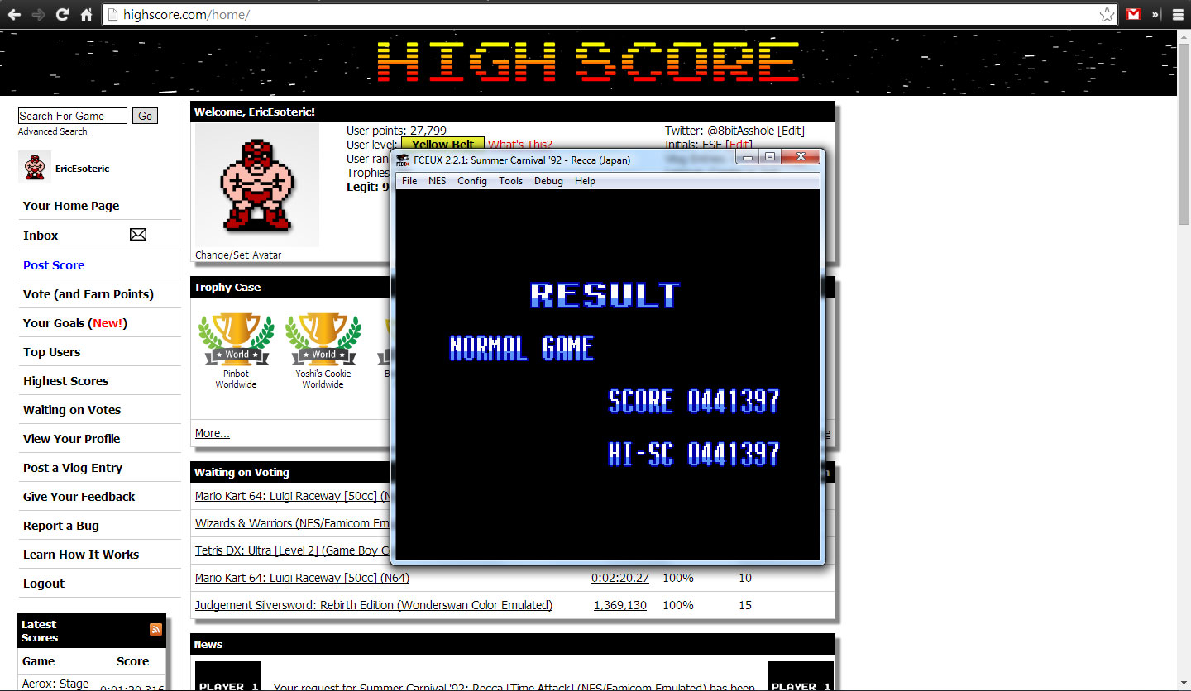Click the Latest Scores RSS feed icon
The height and width of the screenshot is (691, 1191).
coord(155,630)
